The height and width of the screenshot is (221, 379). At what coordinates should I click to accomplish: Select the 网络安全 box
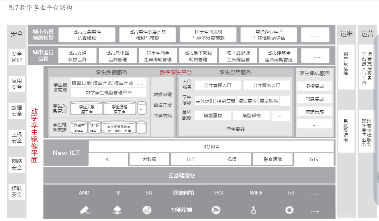click(x=17, y=164)
